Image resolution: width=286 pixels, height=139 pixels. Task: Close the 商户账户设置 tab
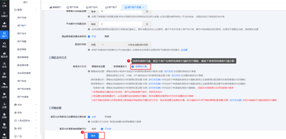pyautogui.click(x=143, y=8)
